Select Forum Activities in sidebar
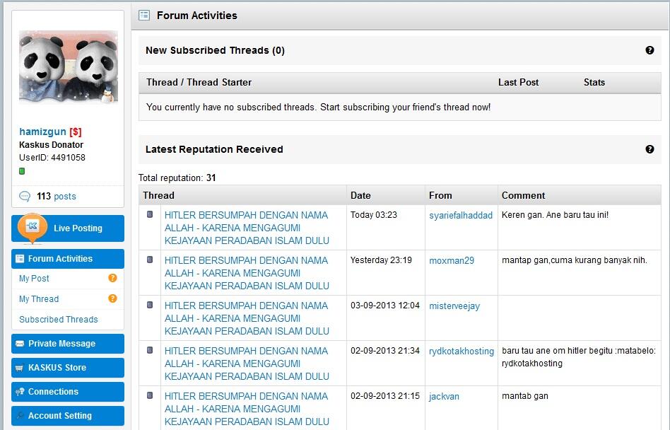Screen dimensions: 670x430 pos(68,259)
